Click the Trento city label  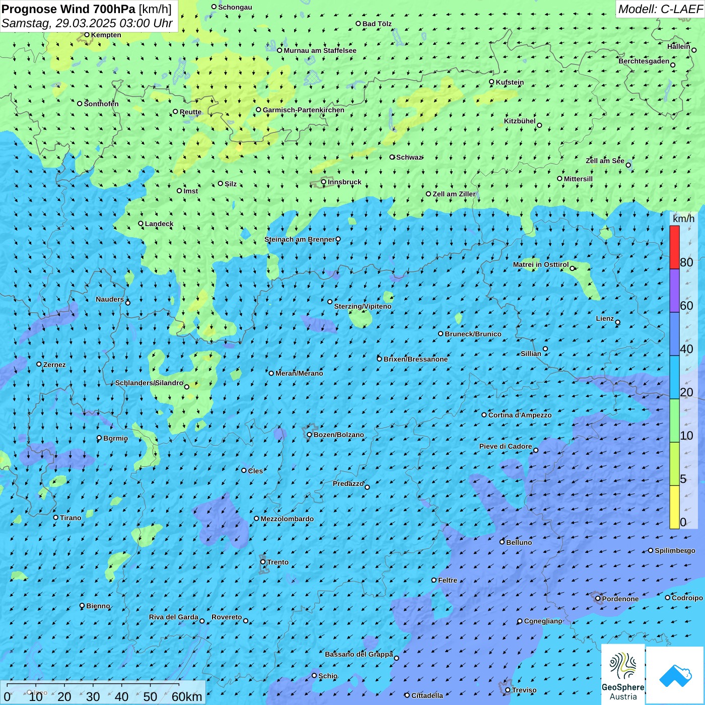tap(278, 562)
